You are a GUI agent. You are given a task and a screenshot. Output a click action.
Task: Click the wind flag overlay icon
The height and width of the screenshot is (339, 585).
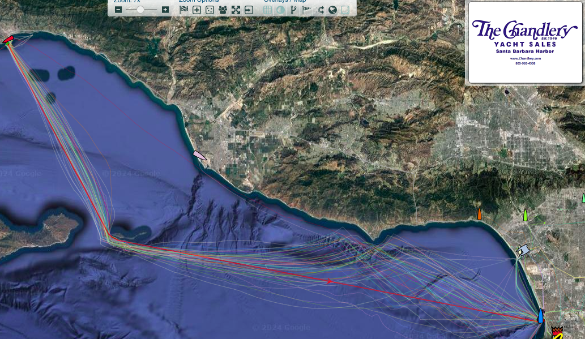point(306,10)
